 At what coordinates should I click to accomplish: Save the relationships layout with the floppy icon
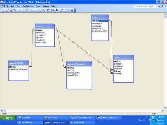tap(11, 10)
